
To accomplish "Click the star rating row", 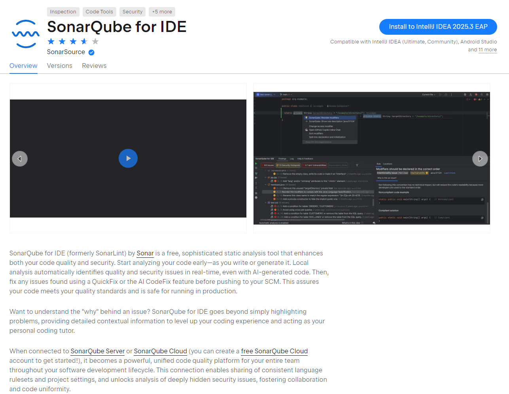I will click(x=73, y=41).
